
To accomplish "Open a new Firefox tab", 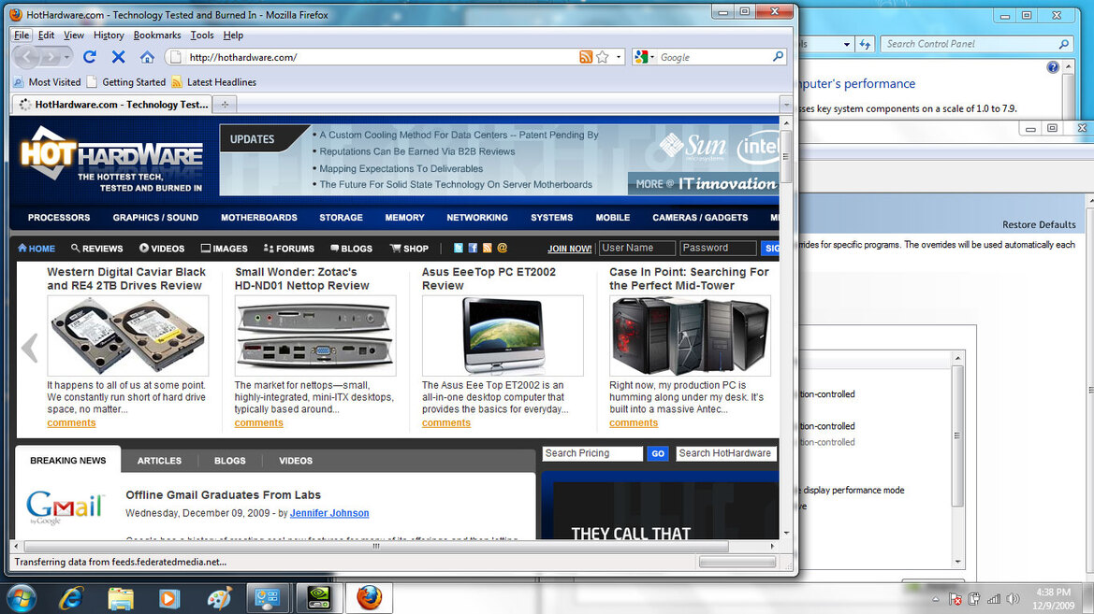I will point(225,105).
